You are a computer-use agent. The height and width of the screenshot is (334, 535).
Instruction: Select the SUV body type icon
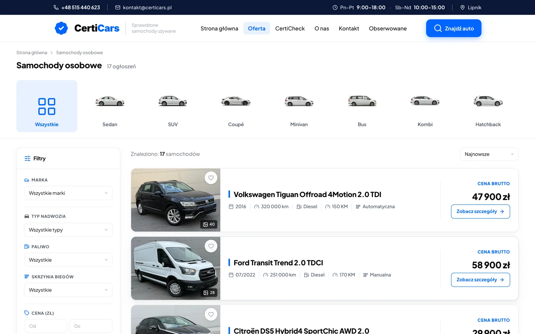pos(173,101)
